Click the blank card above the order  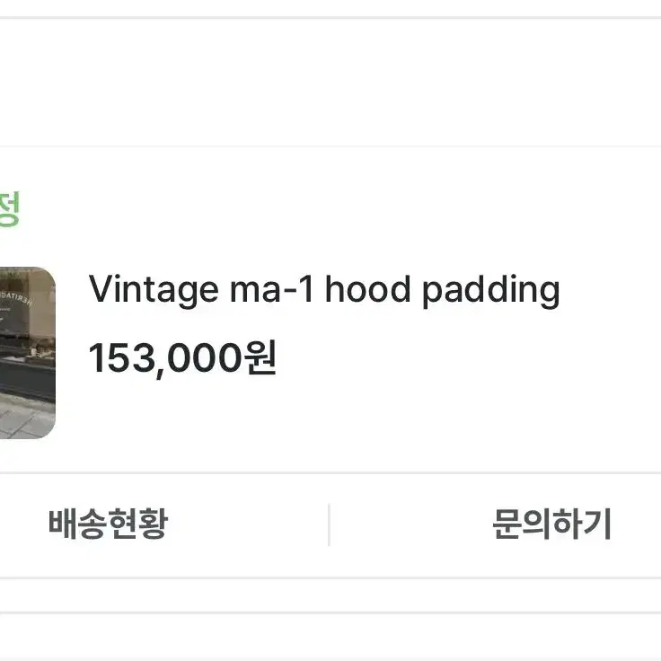point(330,83)
